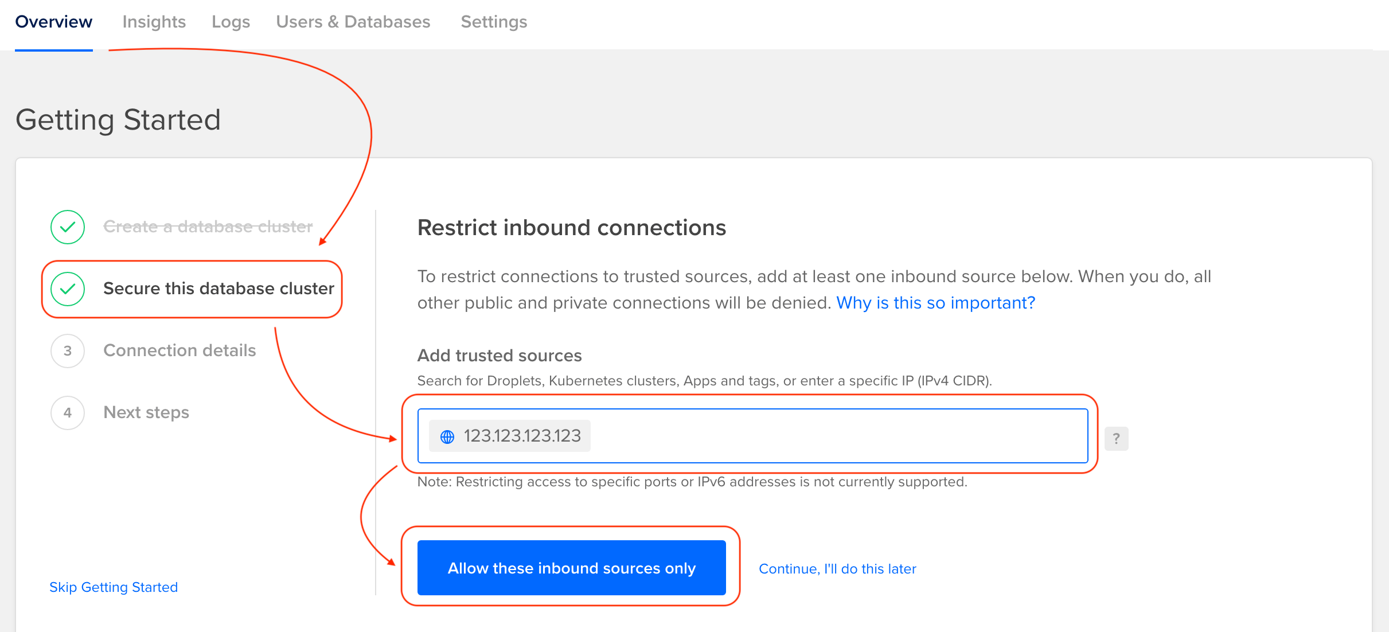This screenshot has height=632, width=1389.
Task: Click the green checkmark beside Secure this database cluster
Action: point(67,289)
